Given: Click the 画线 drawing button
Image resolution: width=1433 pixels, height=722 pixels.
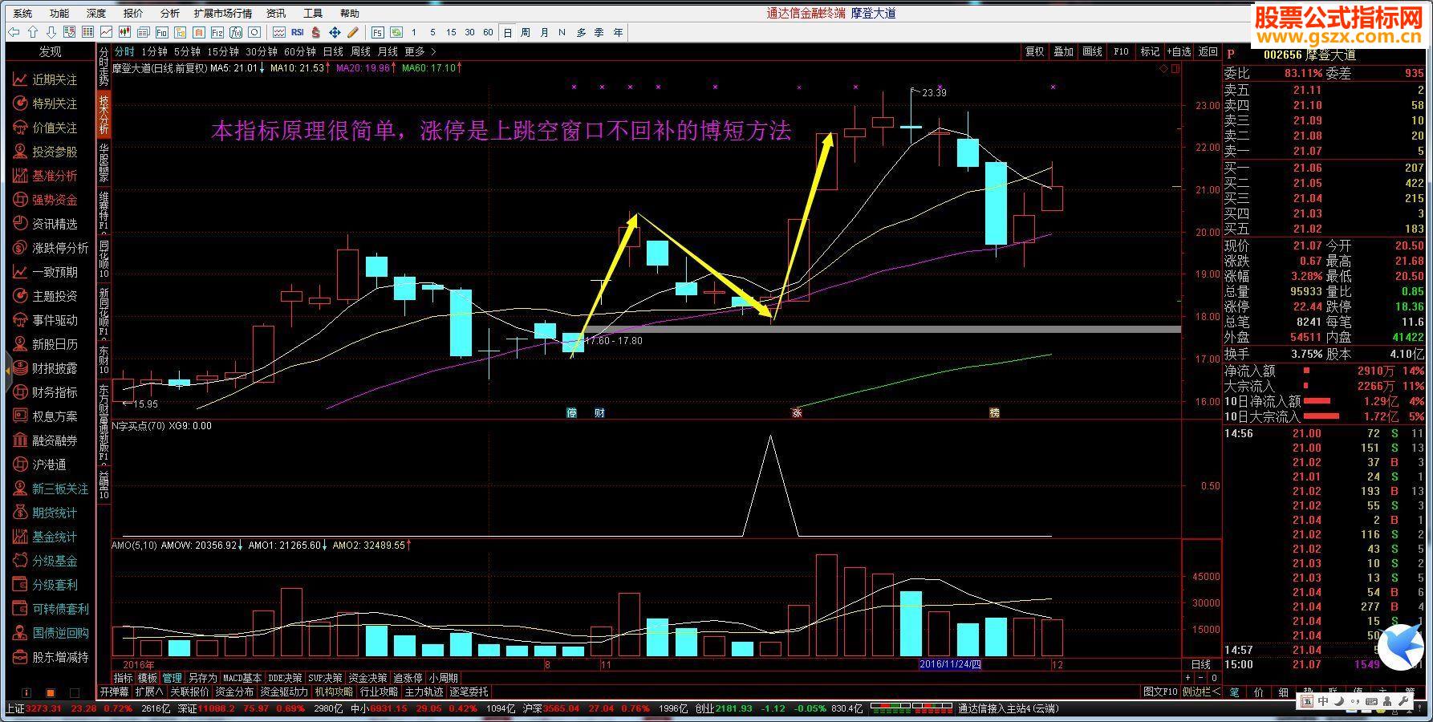Looking at the screenshot, I should tap(1093, 51).
